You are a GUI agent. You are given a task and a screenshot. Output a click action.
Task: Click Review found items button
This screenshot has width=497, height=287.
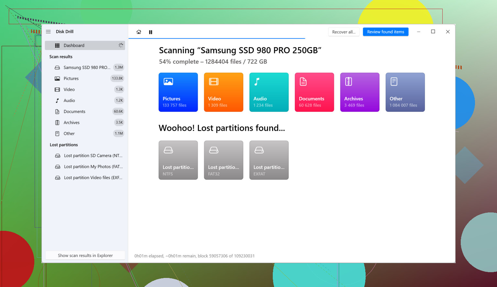386,32
